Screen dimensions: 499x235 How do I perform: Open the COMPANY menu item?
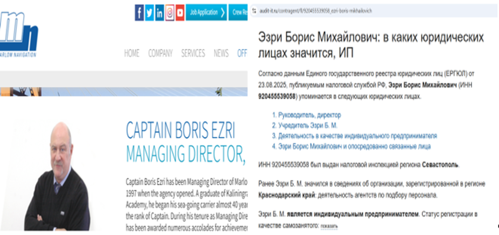(x=161, y=54)
